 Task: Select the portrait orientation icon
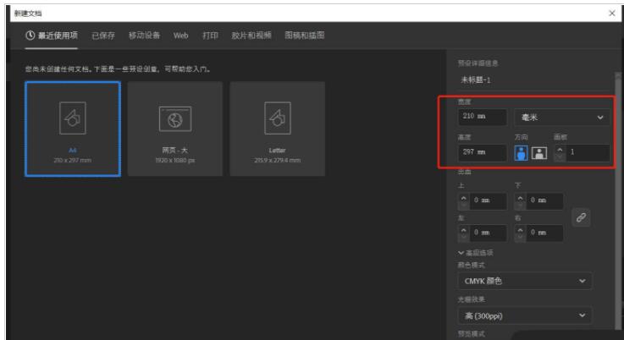(x=522, y=153)
